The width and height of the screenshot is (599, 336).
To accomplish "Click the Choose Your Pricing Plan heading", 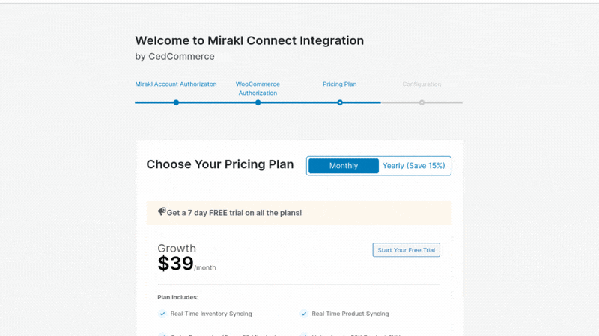I will (220, 165).
